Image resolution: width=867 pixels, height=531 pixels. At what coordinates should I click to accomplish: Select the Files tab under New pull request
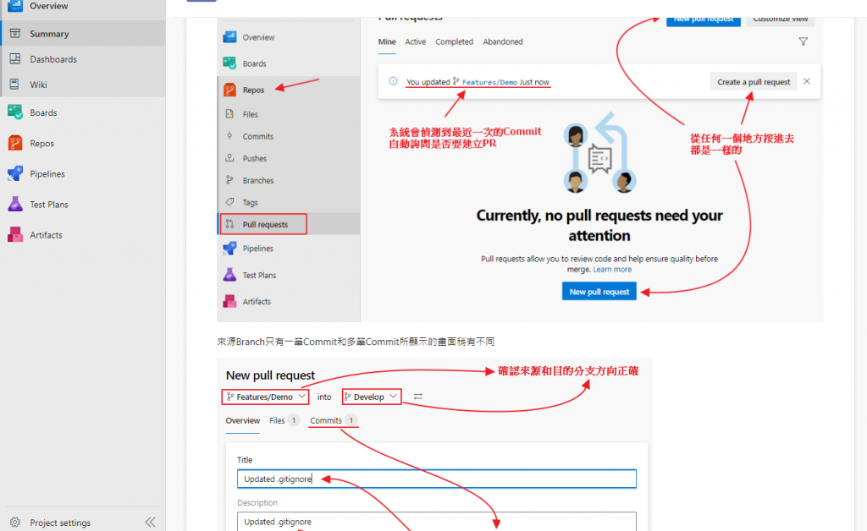[x=284, y=420]
